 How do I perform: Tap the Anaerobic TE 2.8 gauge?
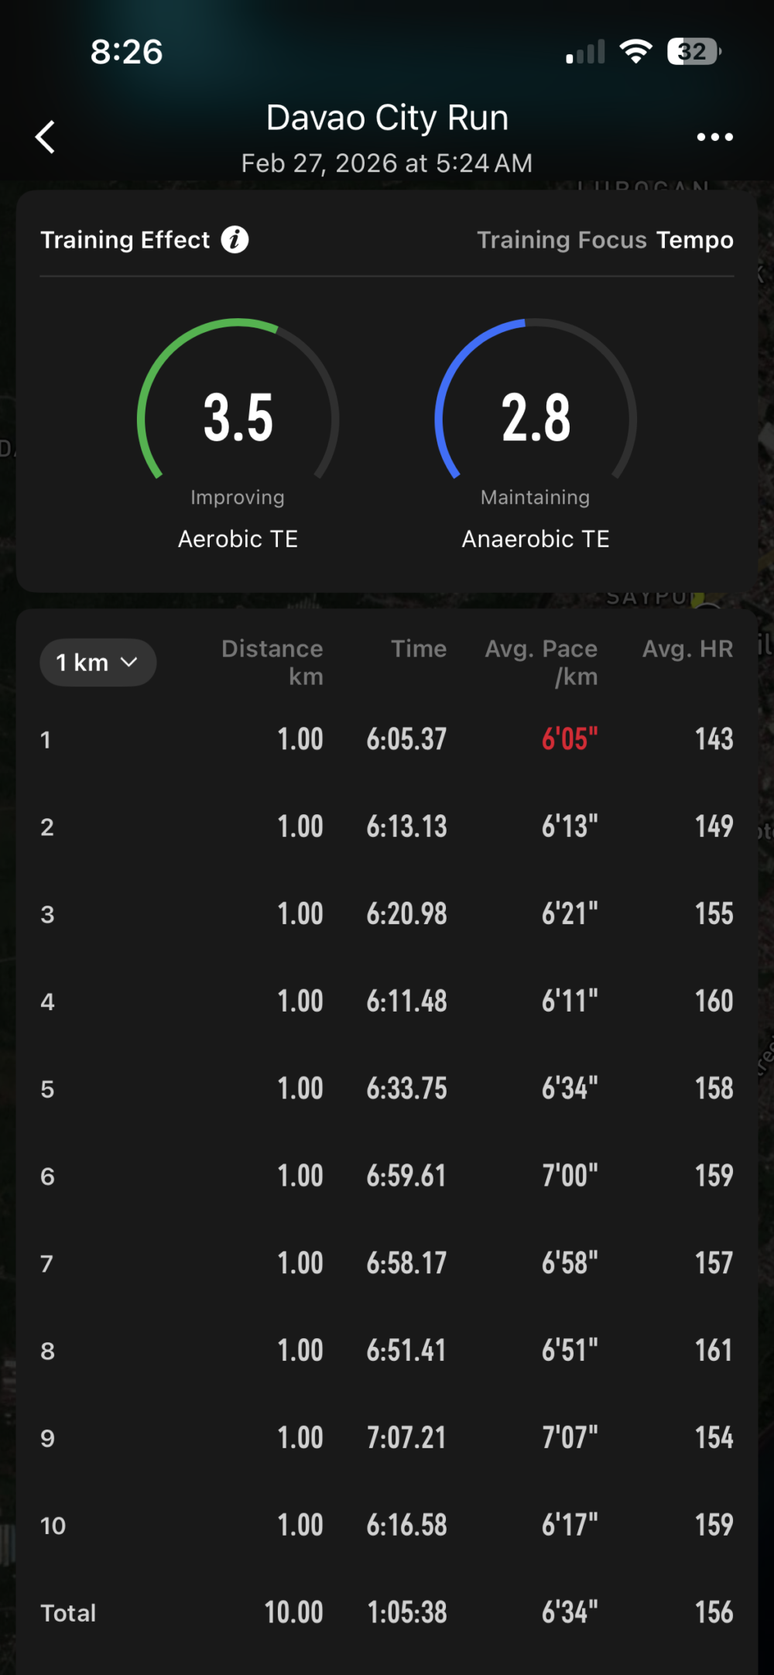pyautogui.click(x=536, y=418)
